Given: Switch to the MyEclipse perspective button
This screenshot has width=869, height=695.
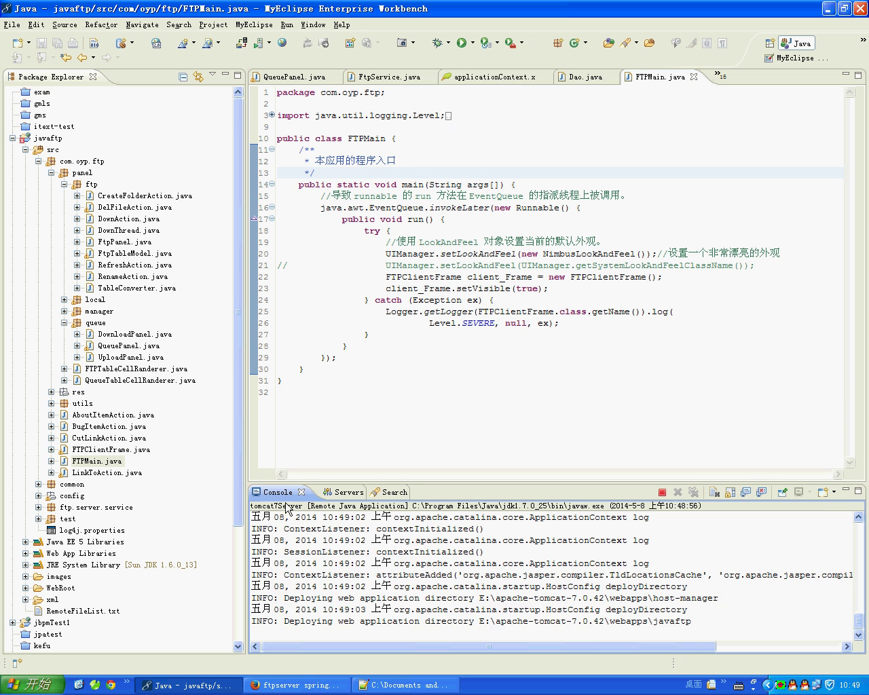Looking at the screenshot, I should (x=795, y=58).
